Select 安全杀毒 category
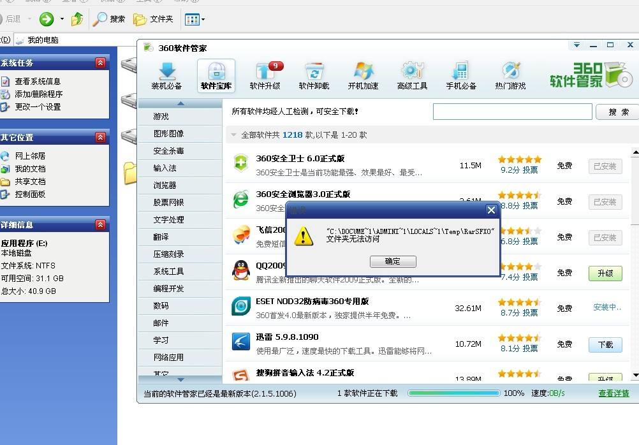This screenshot has height=445, width=639. (x=180, y=151)
